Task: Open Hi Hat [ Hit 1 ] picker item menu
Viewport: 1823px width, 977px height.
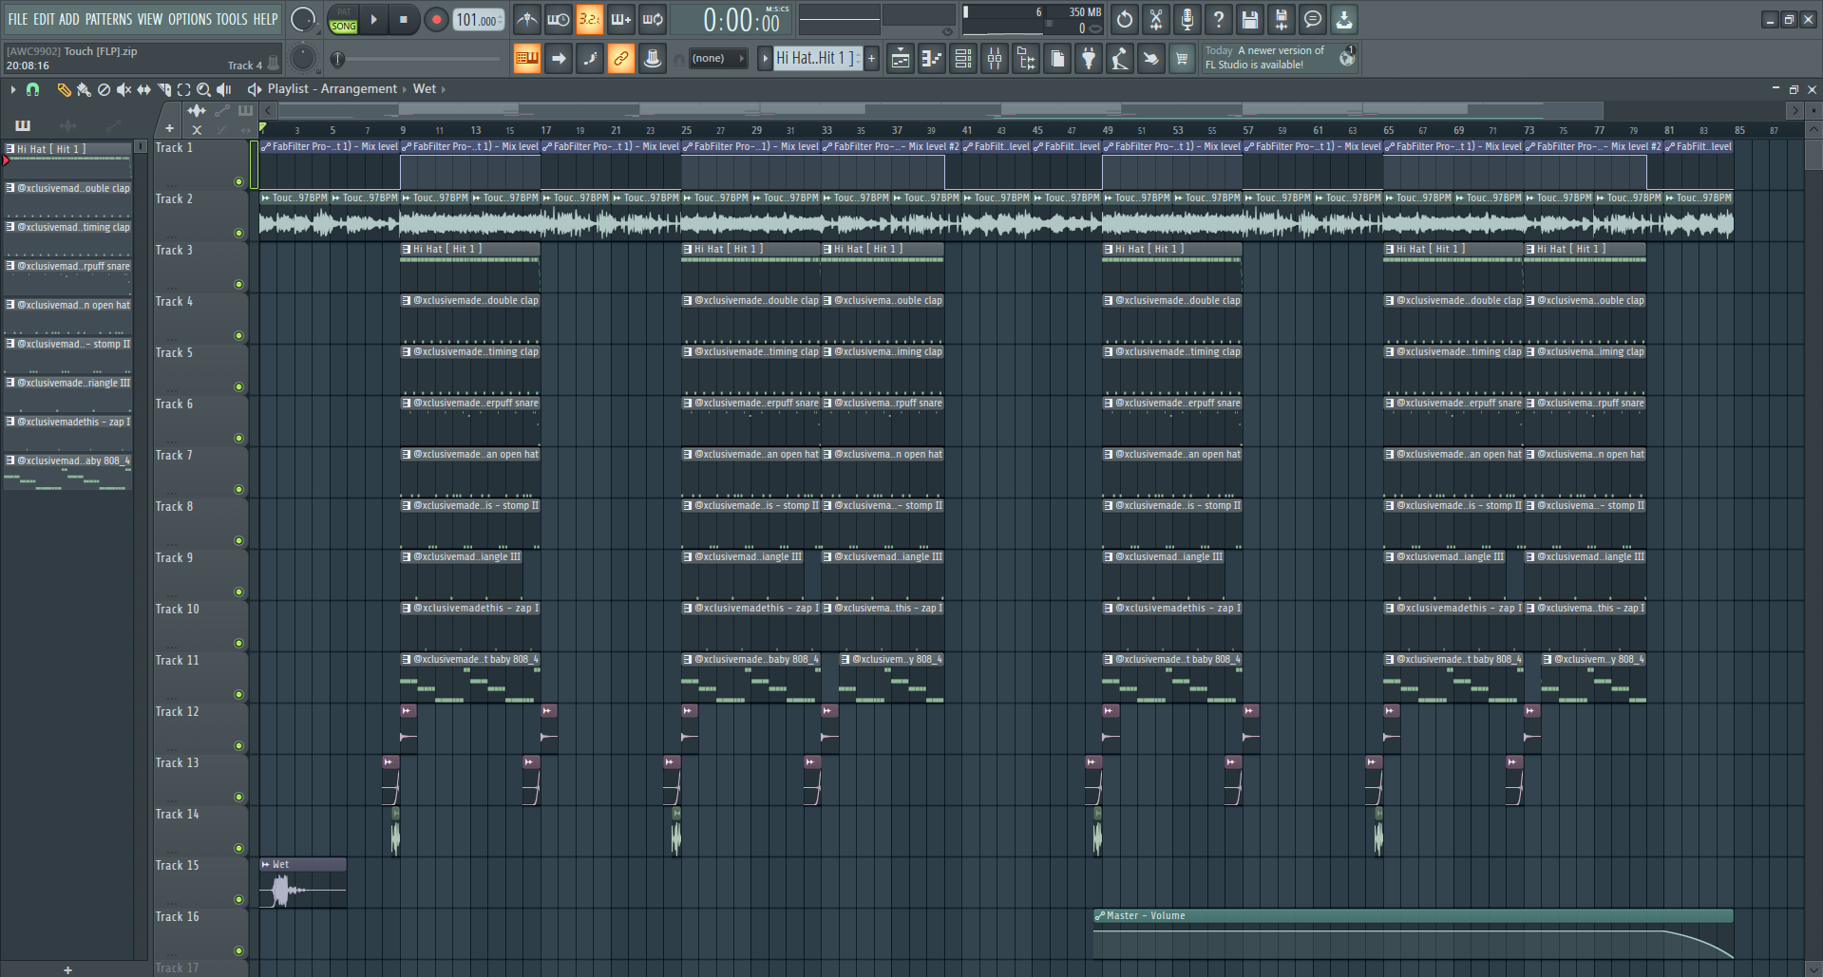Action: coord(9,149)
